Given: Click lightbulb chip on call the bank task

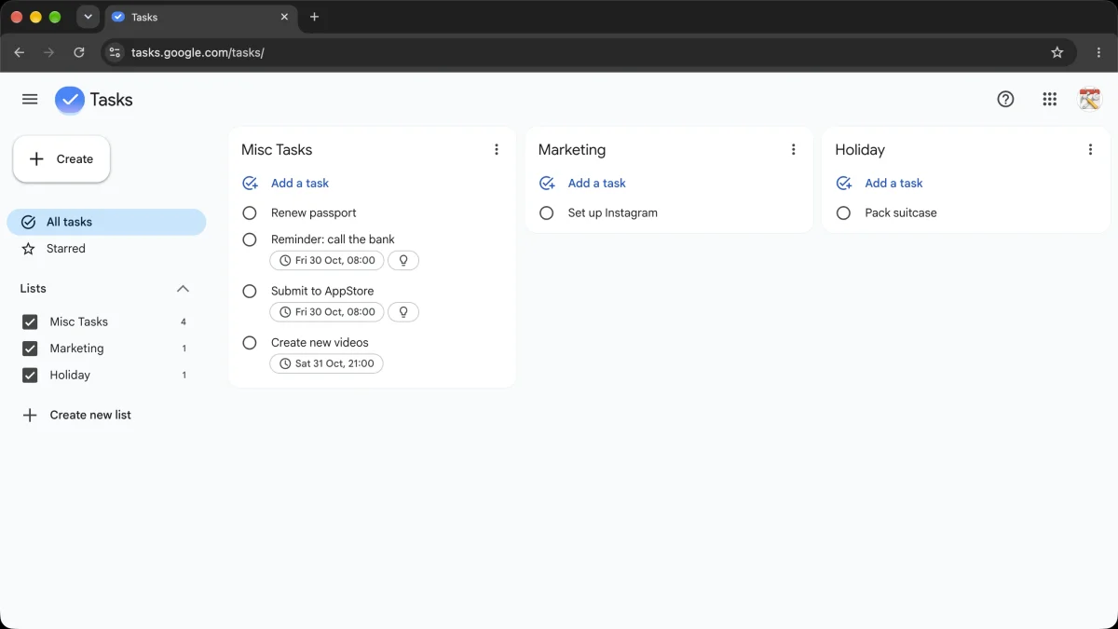Looking at the screenshot, I should pyautogui.click(x=403, y=261).
